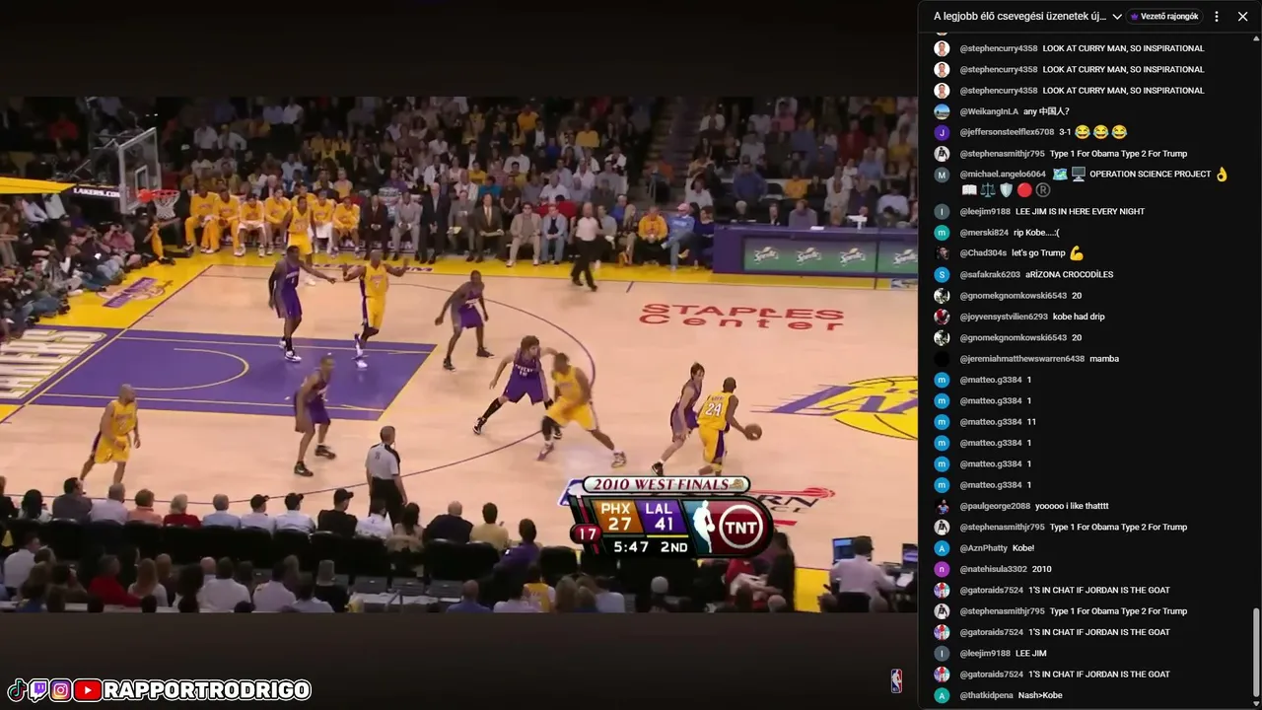Close the live chat panel
Image resolution: width=1262 pixels, height=710 pixels.
click(x=1243, y=16)
